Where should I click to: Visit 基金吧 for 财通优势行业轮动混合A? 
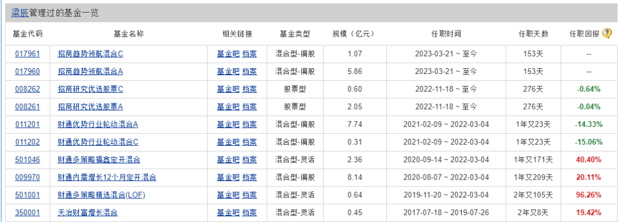point(228,124)
